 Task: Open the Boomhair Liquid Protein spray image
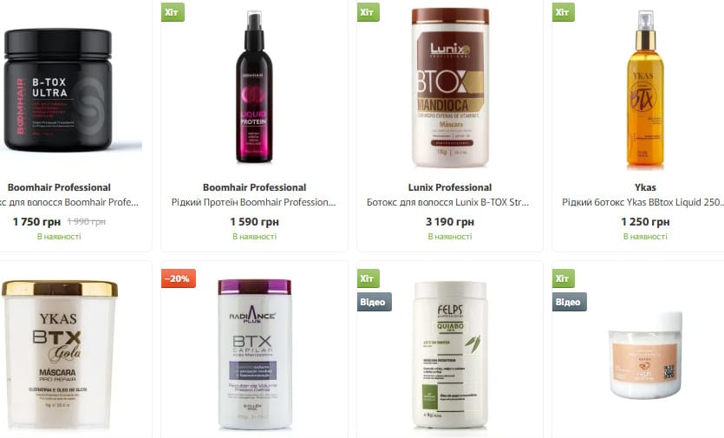[x=254, y=87]
